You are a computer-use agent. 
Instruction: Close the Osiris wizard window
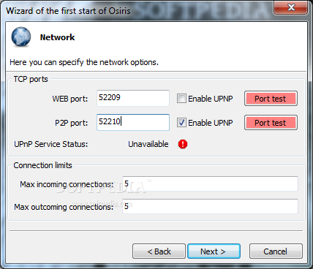tap(291, 7)
